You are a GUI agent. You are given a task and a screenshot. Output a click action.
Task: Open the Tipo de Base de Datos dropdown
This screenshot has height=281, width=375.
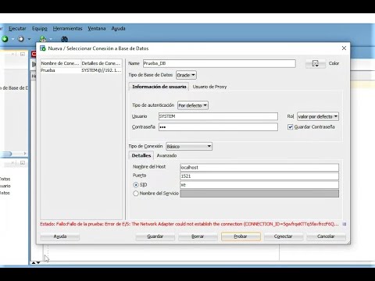tap(186, 75)
